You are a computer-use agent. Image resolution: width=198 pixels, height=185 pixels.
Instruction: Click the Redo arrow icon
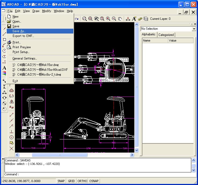coord(77,19)
